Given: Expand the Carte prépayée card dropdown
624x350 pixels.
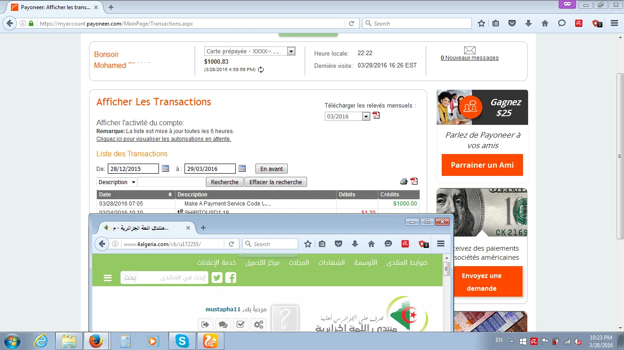Looking at the screenshot, I should 291,51.
